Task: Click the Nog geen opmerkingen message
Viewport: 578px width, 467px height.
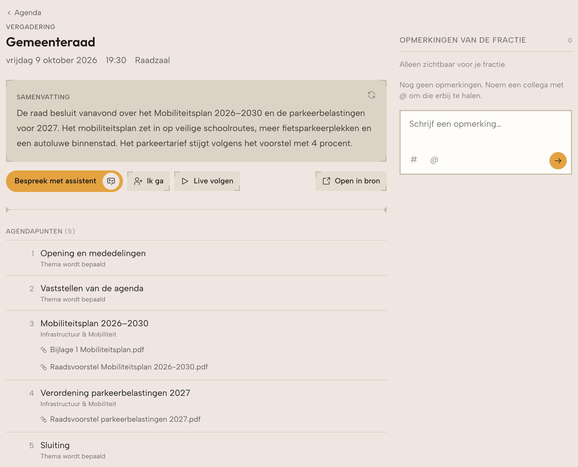Action: [481, 90]
